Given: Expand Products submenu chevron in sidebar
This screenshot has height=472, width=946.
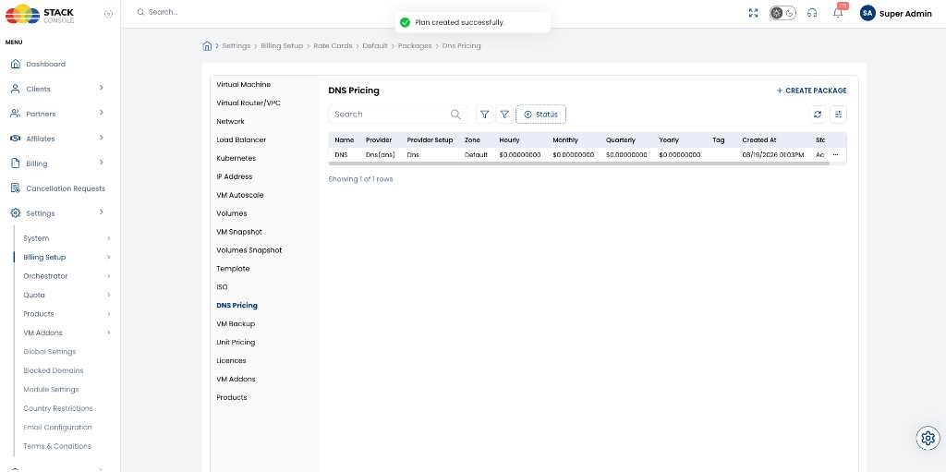Looking at the screenshot, I should coord(109,314).
